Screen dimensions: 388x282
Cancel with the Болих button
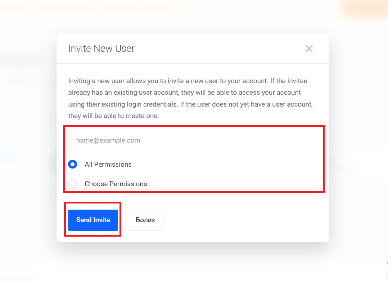point(145,220)
